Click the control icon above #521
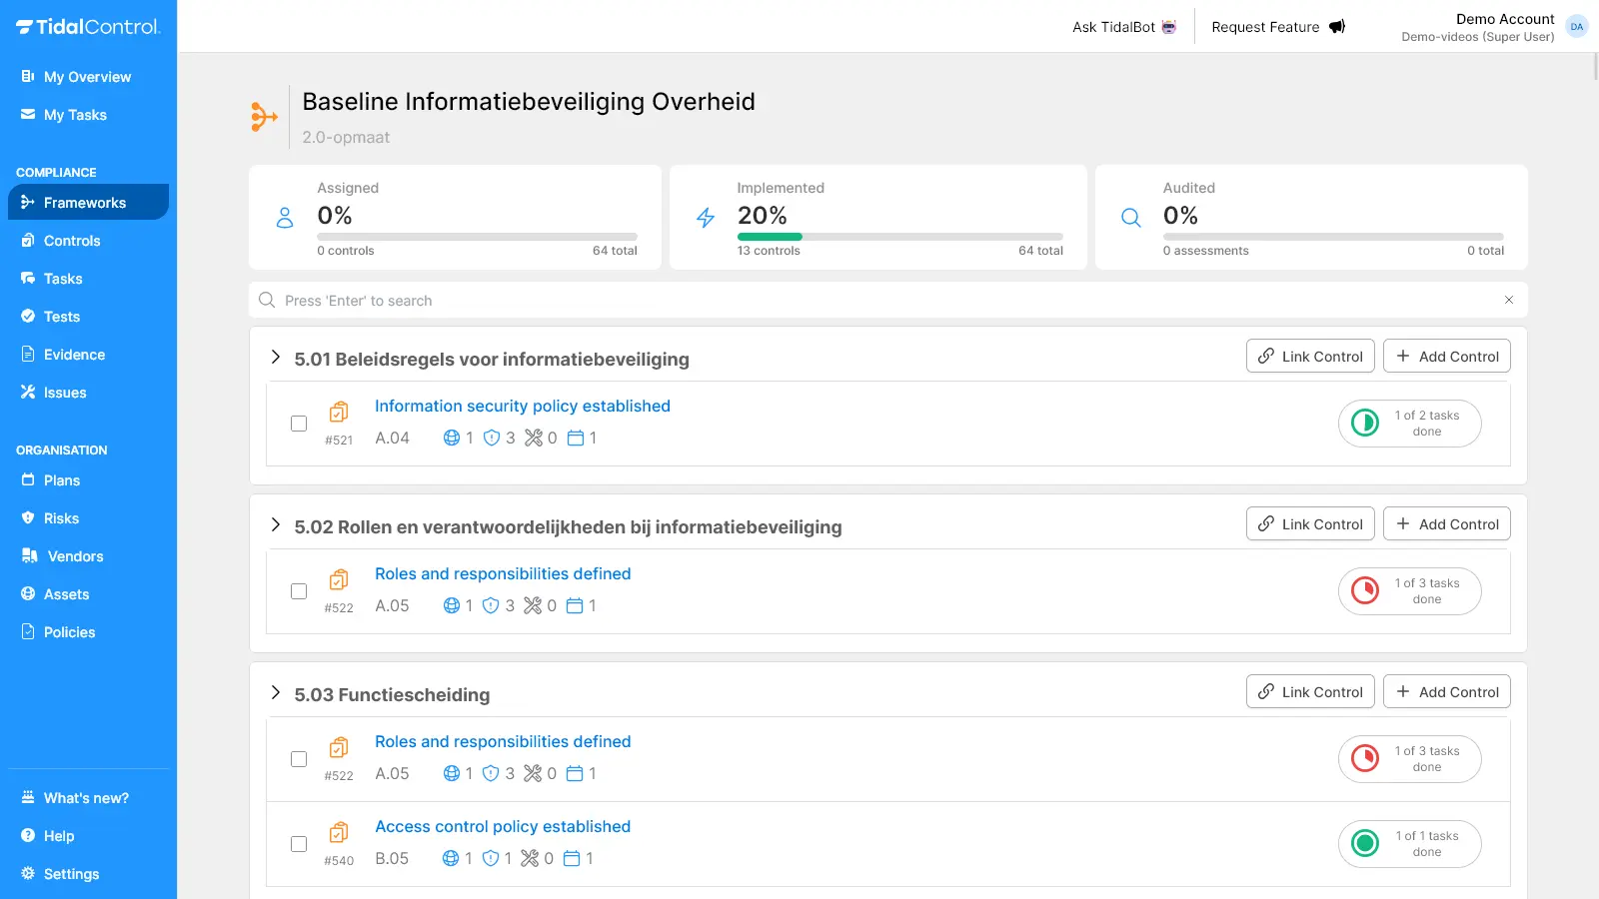 [x=339, y=412]
